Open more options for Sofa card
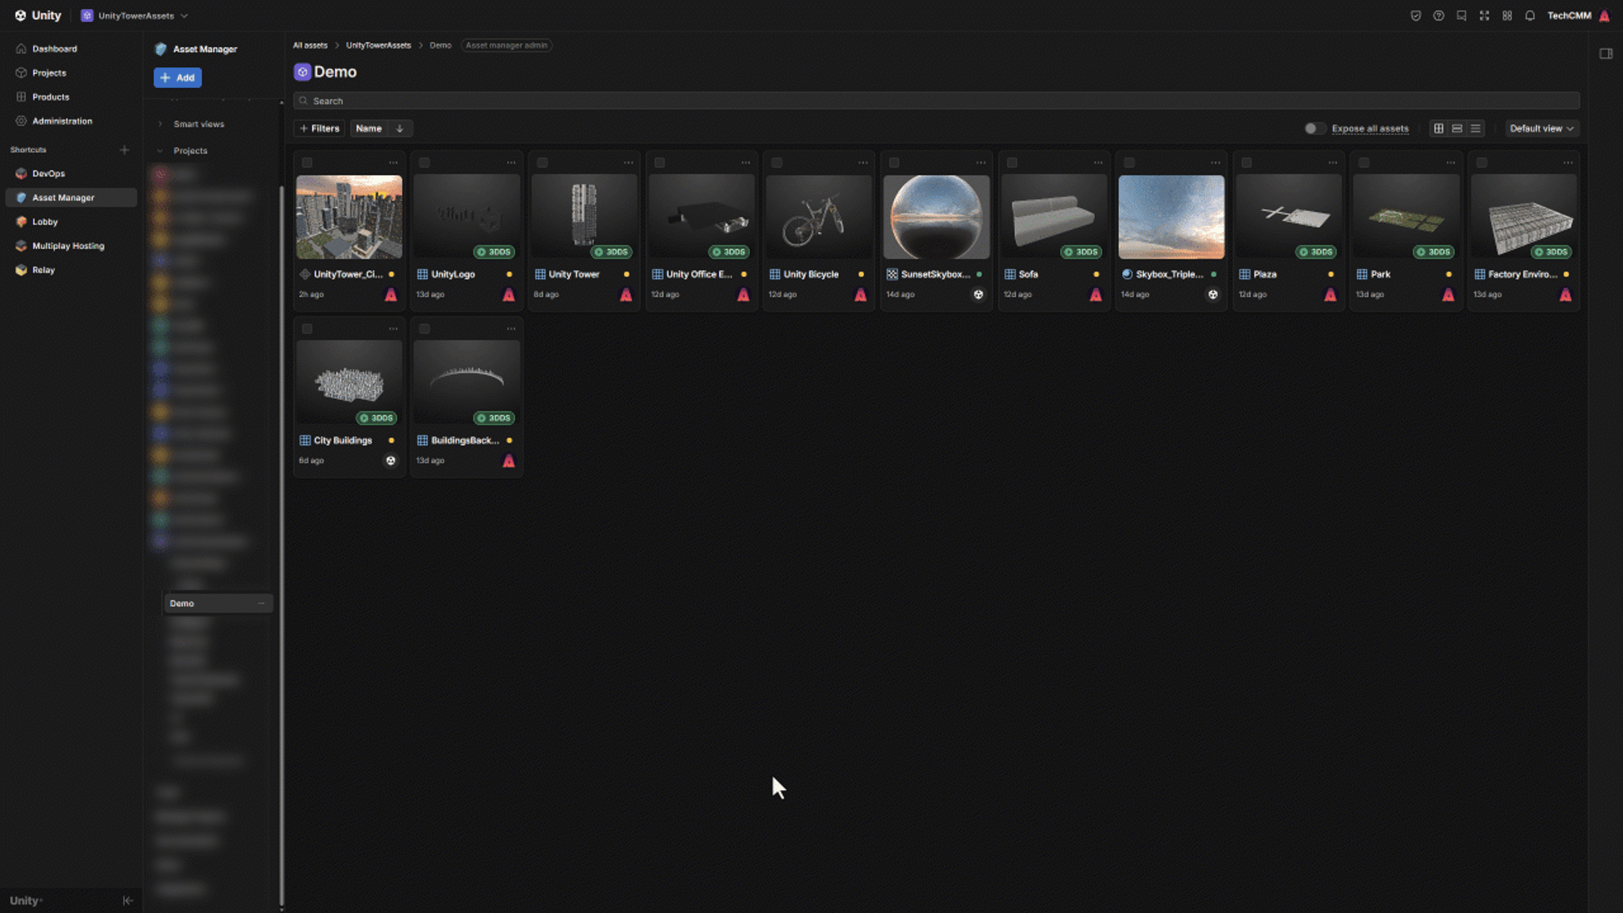1623x913 pixels. tap(1098, 162)
